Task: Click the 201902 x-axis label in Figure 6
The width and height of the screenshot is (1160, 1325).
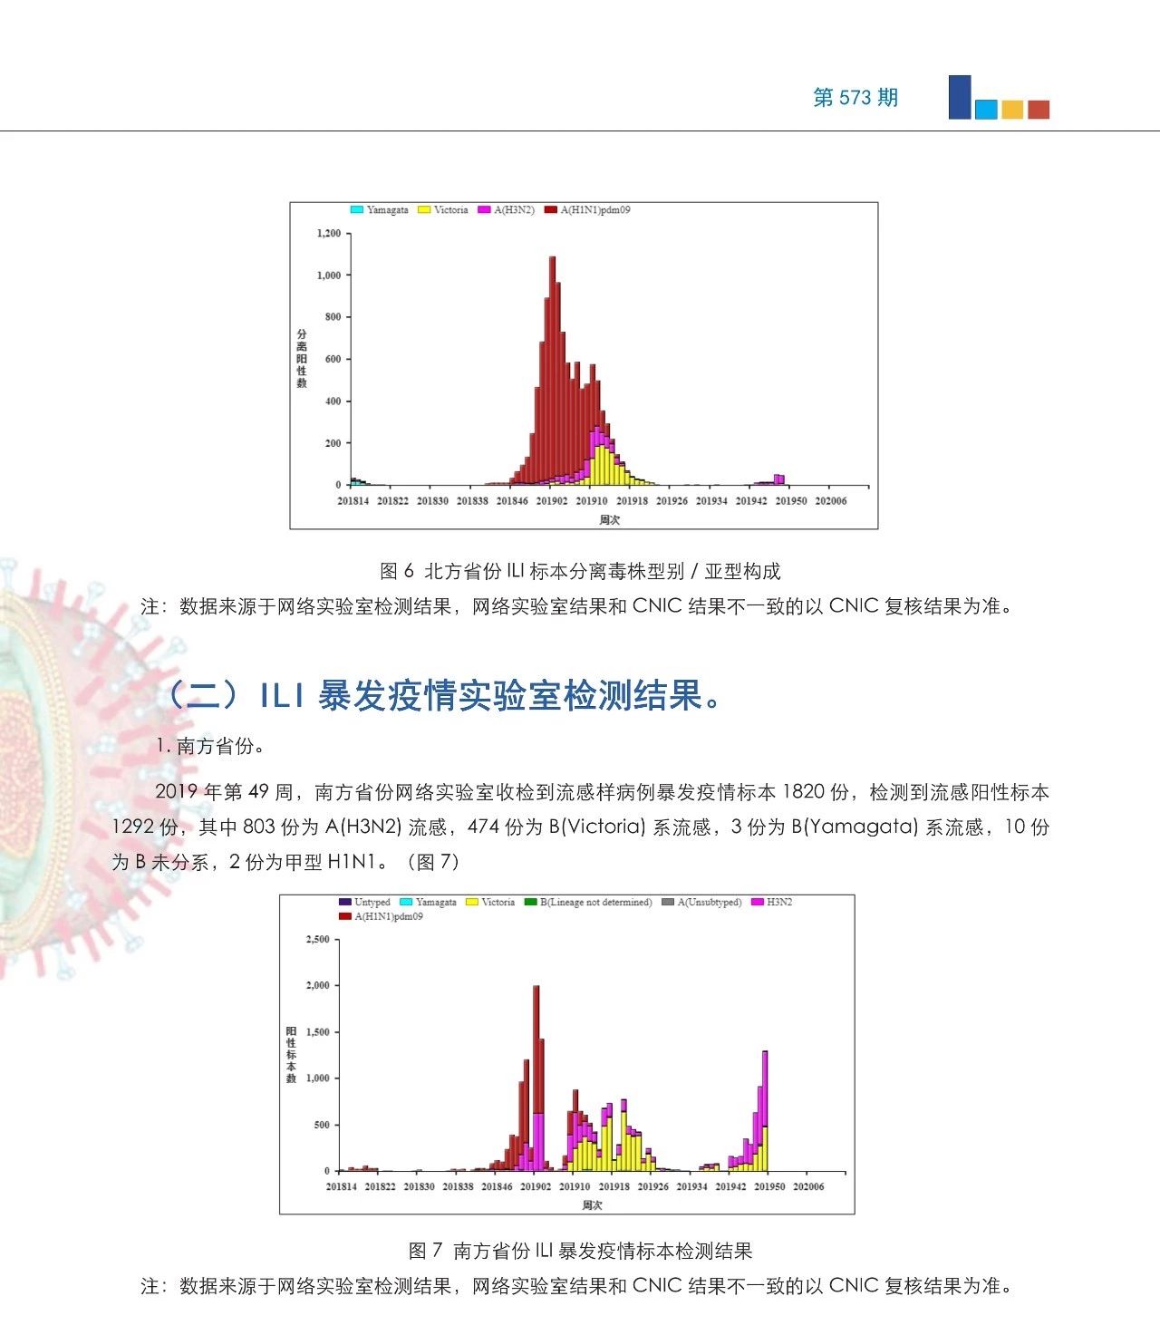Action: [552, 501]
